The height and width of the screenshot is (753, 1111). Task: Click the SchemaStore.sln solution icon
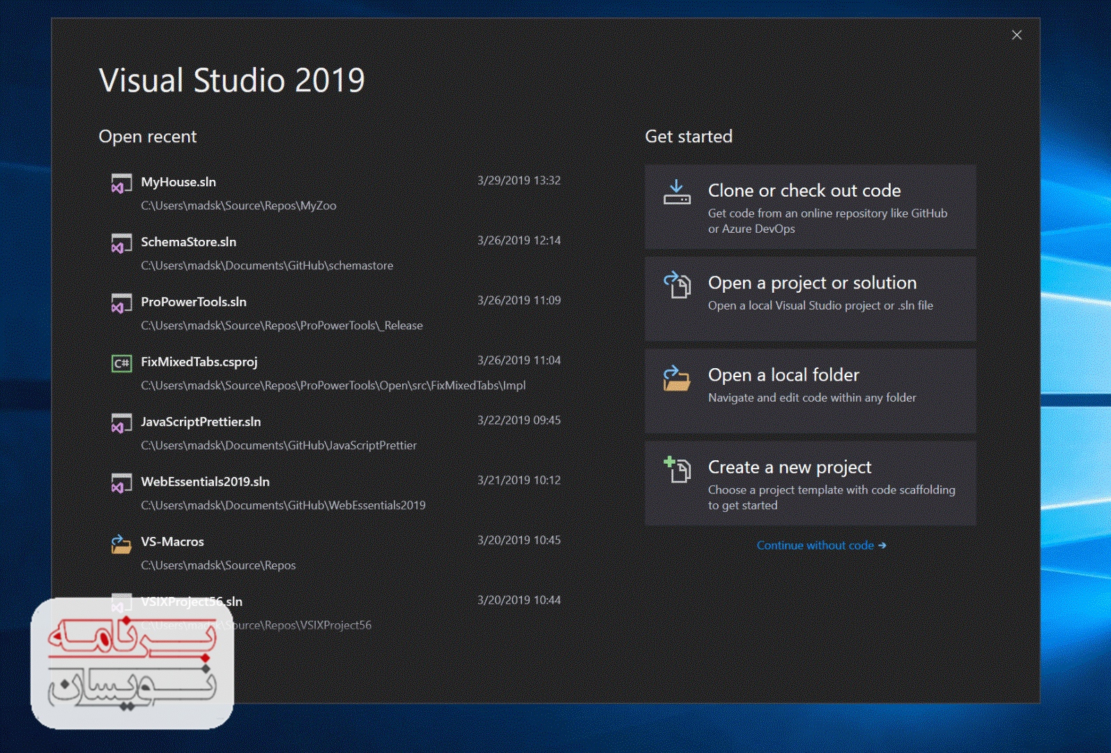(x=121, y=243)
